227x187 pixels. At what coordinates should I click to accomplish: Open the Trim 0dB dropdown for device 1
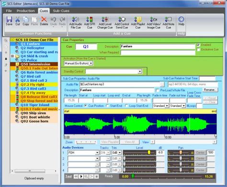[x=120, y=153]
